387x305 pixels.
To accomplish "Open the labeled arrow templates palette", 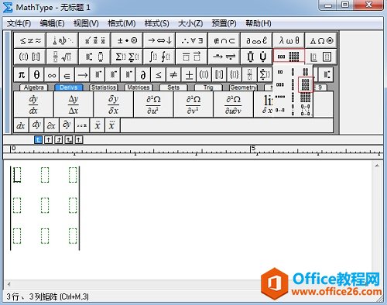I will pos(224,57).
